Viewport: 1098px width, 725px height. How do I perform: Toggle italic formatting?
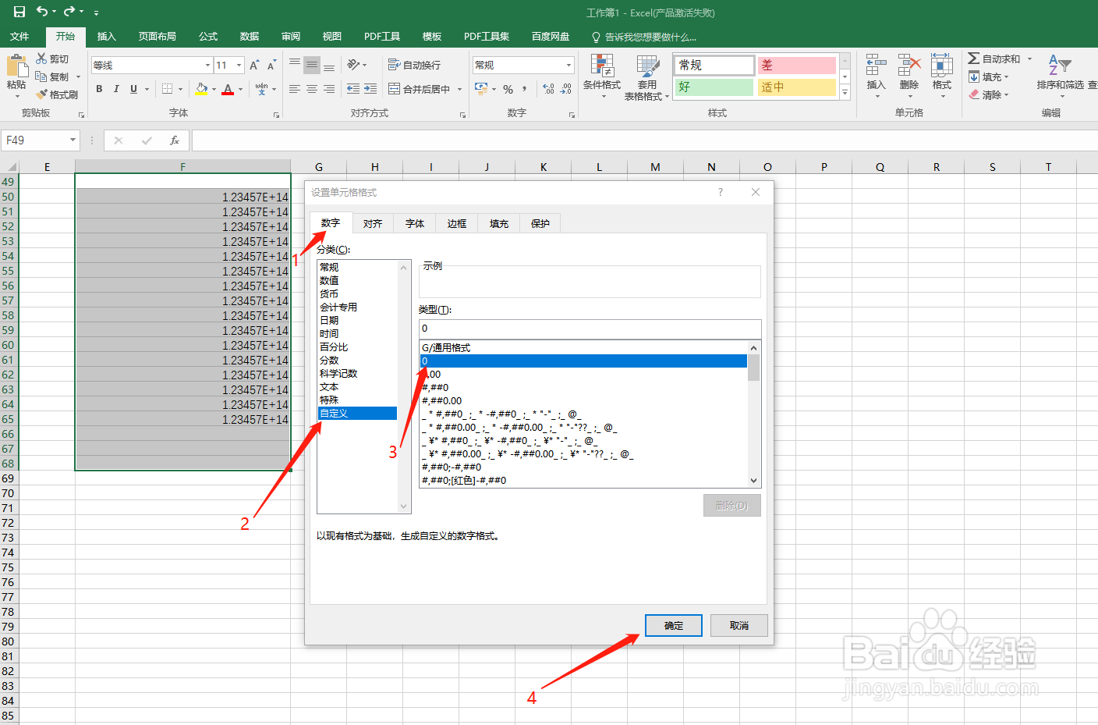coord(115,89)
